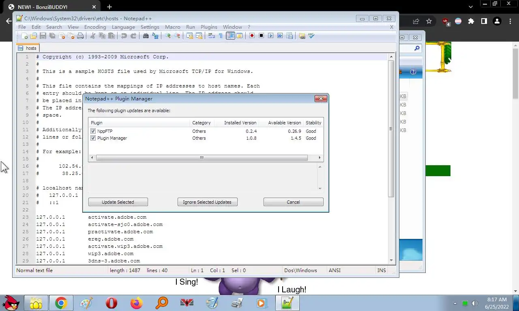Sort plugin list by Plugin column
The width and height of the screenshot is (519, 311).
[139, 123]
